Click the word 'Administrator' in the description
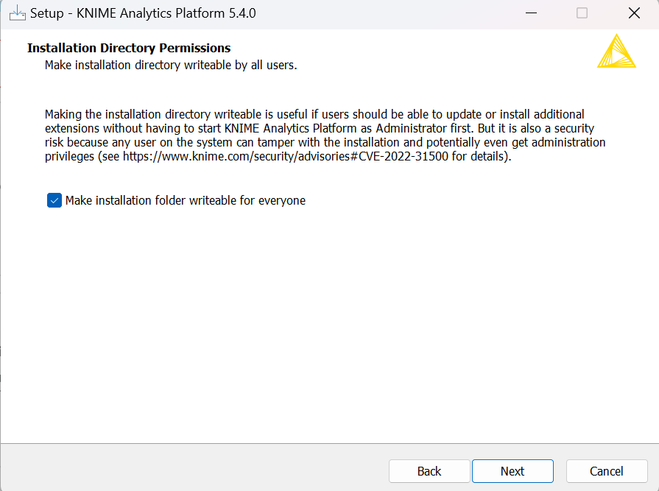The image size is (659, 491). pos(402,128)
